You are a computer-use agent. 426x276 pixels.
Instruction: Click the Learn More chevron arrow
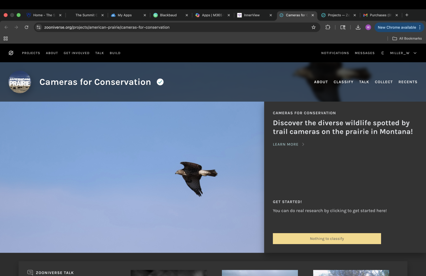coord(303,144)
